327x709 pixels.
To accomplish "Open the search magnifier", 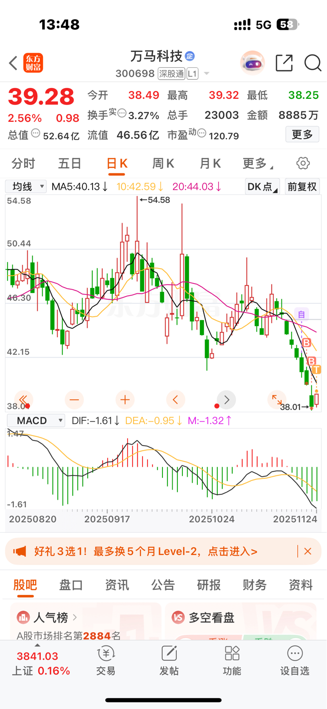I will point(313,63).
